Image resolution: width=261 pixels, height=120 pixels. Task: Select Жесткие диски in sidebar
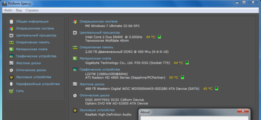pyautogui.click(x=28, y=63)
